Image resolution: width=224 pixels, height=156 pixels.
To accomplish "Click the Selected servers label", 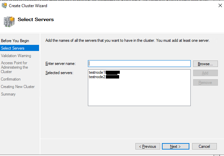I will pyautogui.click(x=59, y=73).
